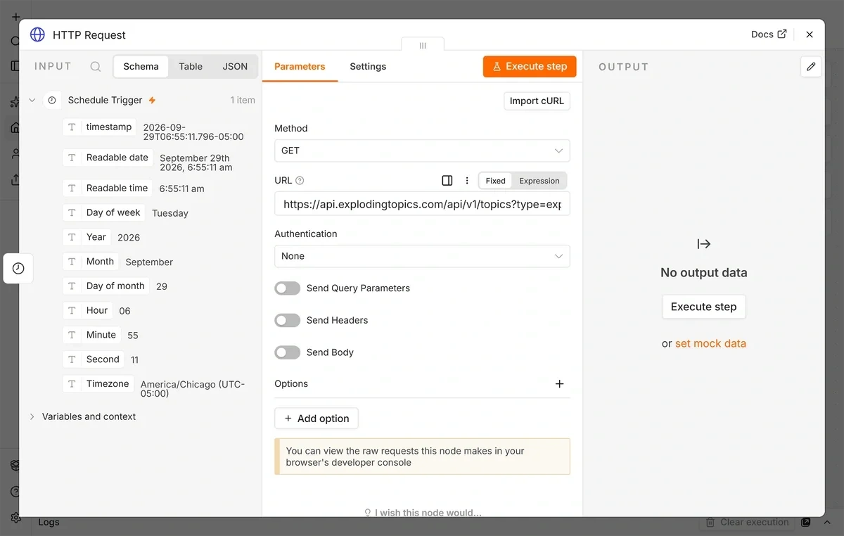This screenshot has width=844, height=536.
Task: Click the pop-out logs icon in background
Action: click(806, 523)
